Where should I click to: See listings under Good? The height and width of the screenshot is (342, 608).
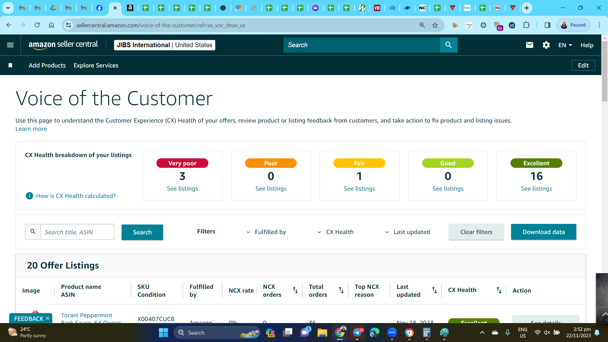pyautogui.click(x=448, y=189)
